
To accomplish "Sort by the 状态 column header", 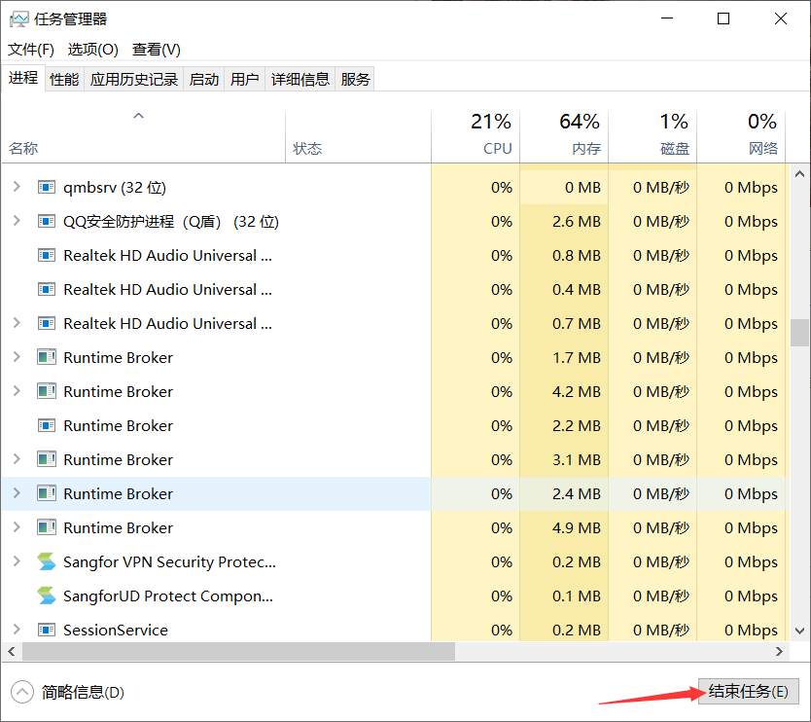I will coord(358,136).
